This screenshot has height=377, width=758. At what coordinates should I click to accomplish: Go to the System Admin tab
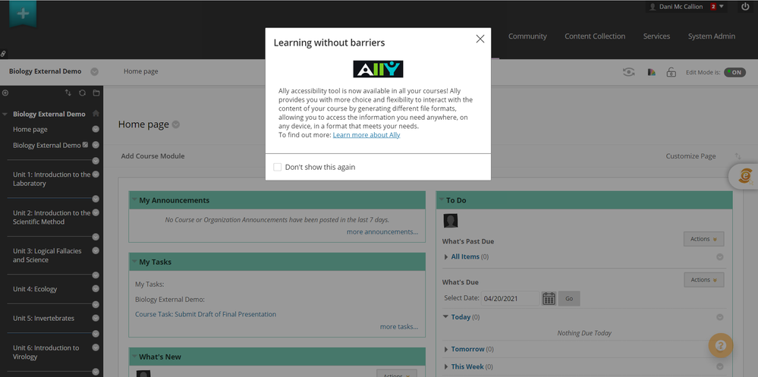711,36
